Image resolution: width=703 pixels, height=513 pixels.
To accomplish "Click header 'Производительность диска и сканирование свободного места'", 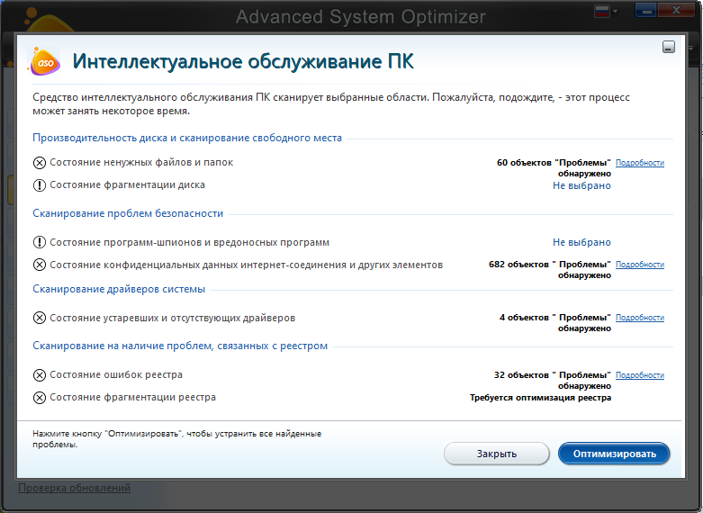I will [x=187, y=138].
